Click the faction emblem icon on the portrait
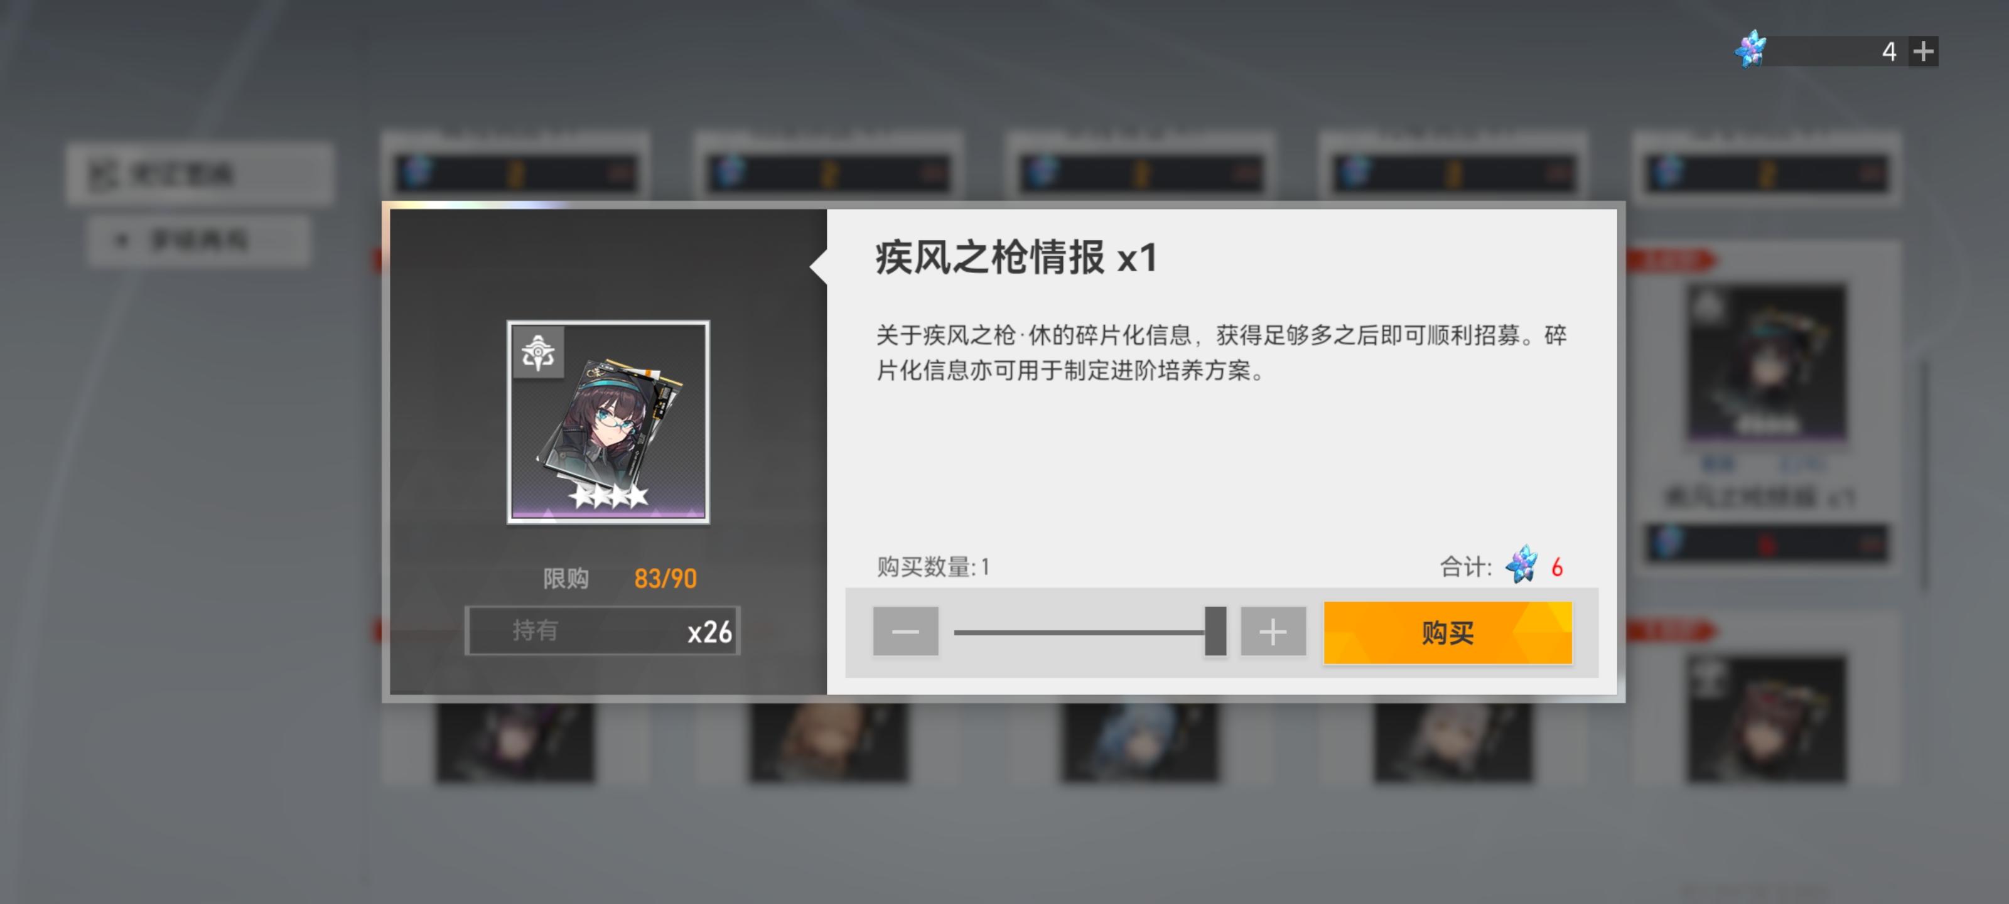The width and height of the screenshot is (2009, 904). 538,353
